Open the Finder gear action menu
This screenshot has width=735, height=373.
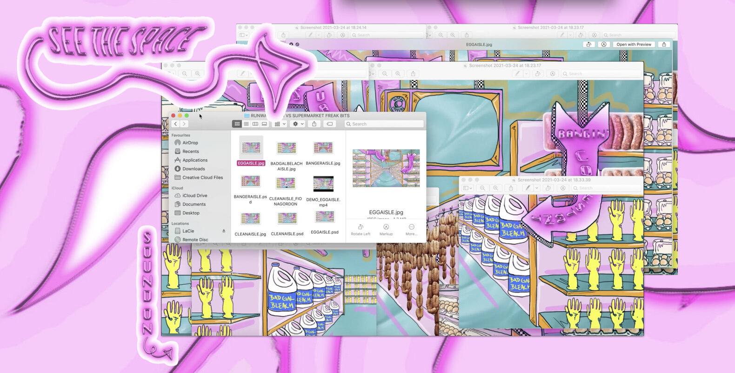298,124
